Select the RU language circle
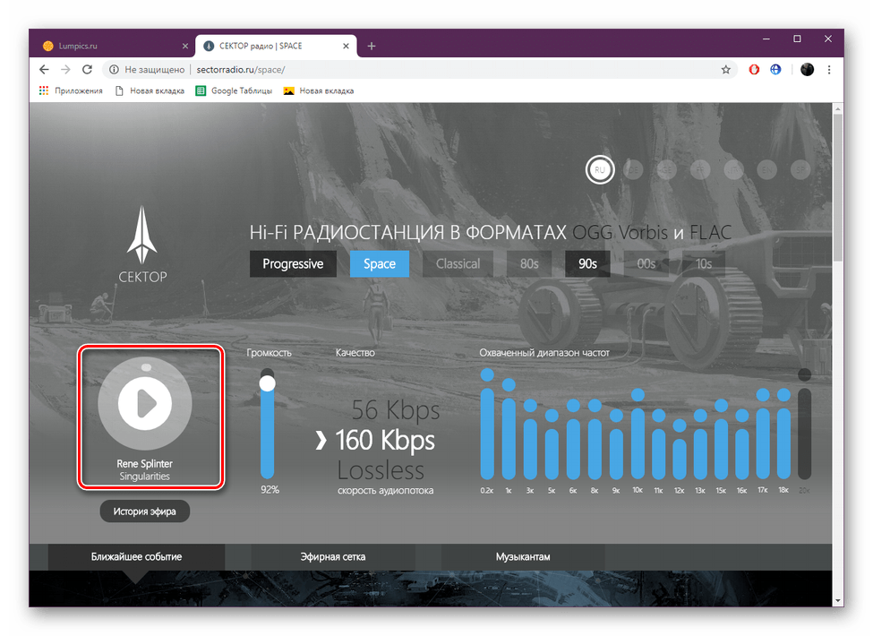 pos(600,170)
